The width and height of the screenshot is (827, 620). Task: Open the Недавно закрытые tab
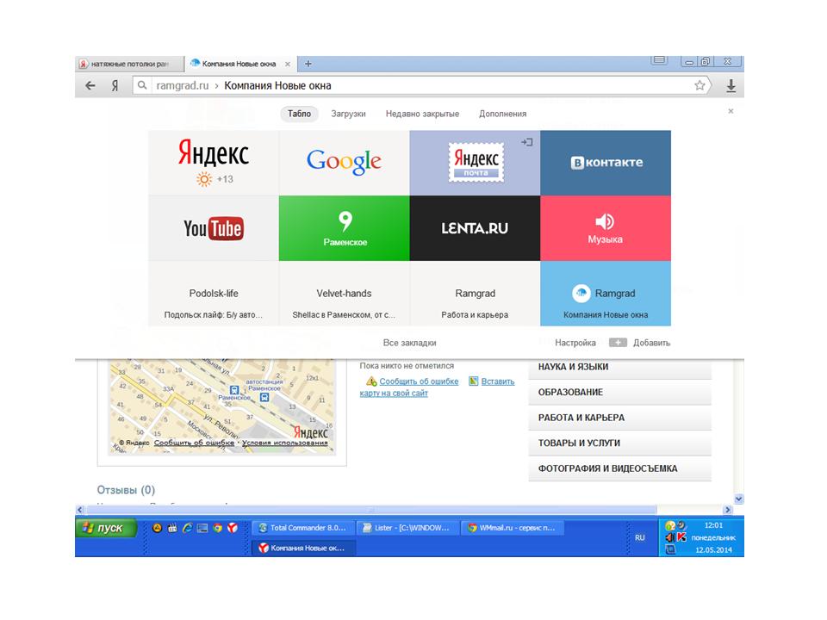pyautogui.click(x=422, y=114)
